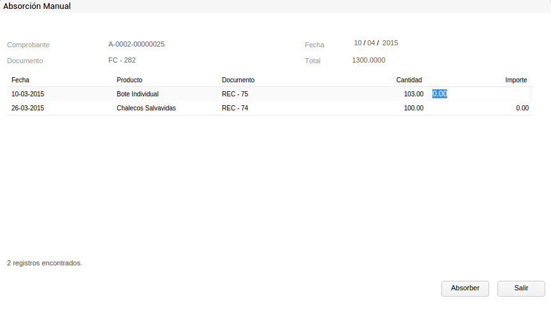The image size is (551, 312).
Task: Click the Importe column header
Action: 516,80
